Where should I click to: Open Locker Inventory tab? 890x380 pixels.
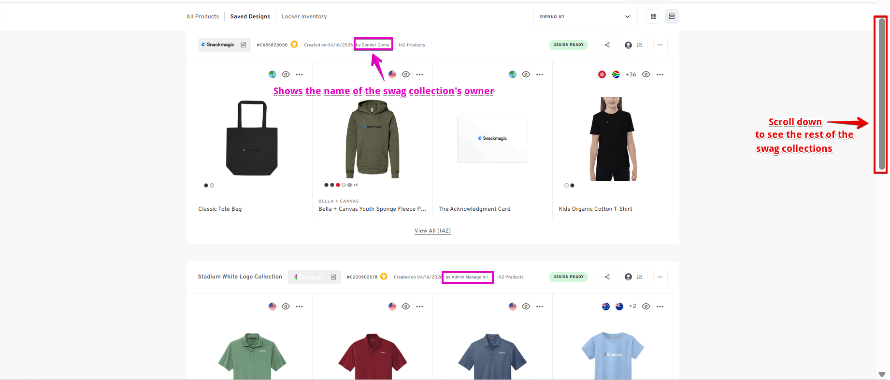point(304,16)
